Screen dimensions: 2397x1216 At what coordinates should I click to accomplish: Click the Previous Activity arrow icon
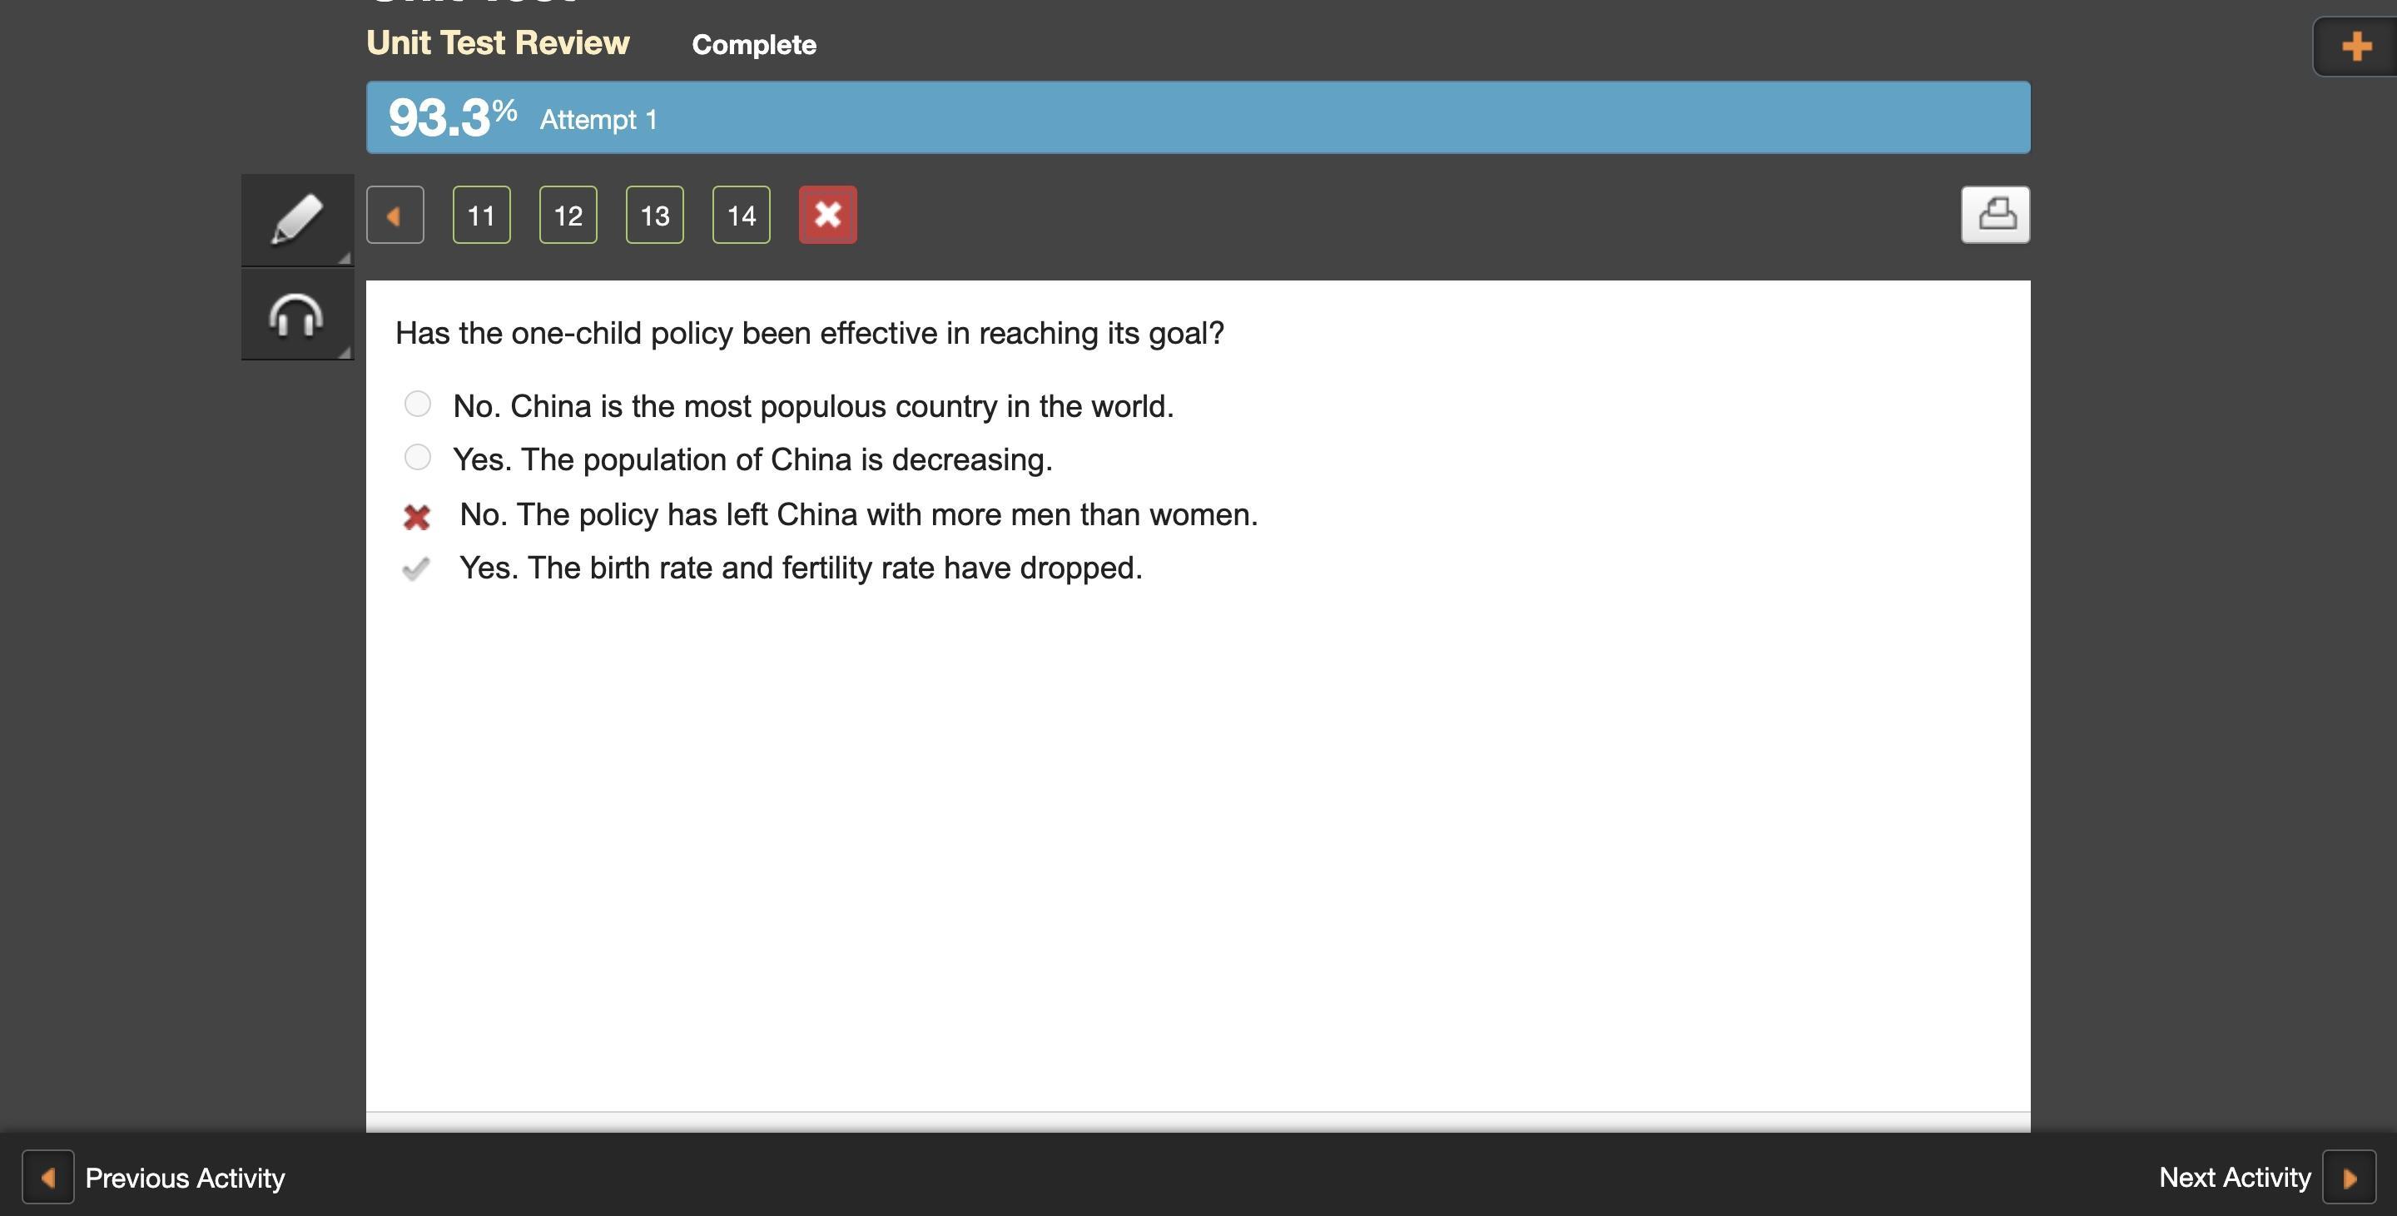pos(48,1178)
